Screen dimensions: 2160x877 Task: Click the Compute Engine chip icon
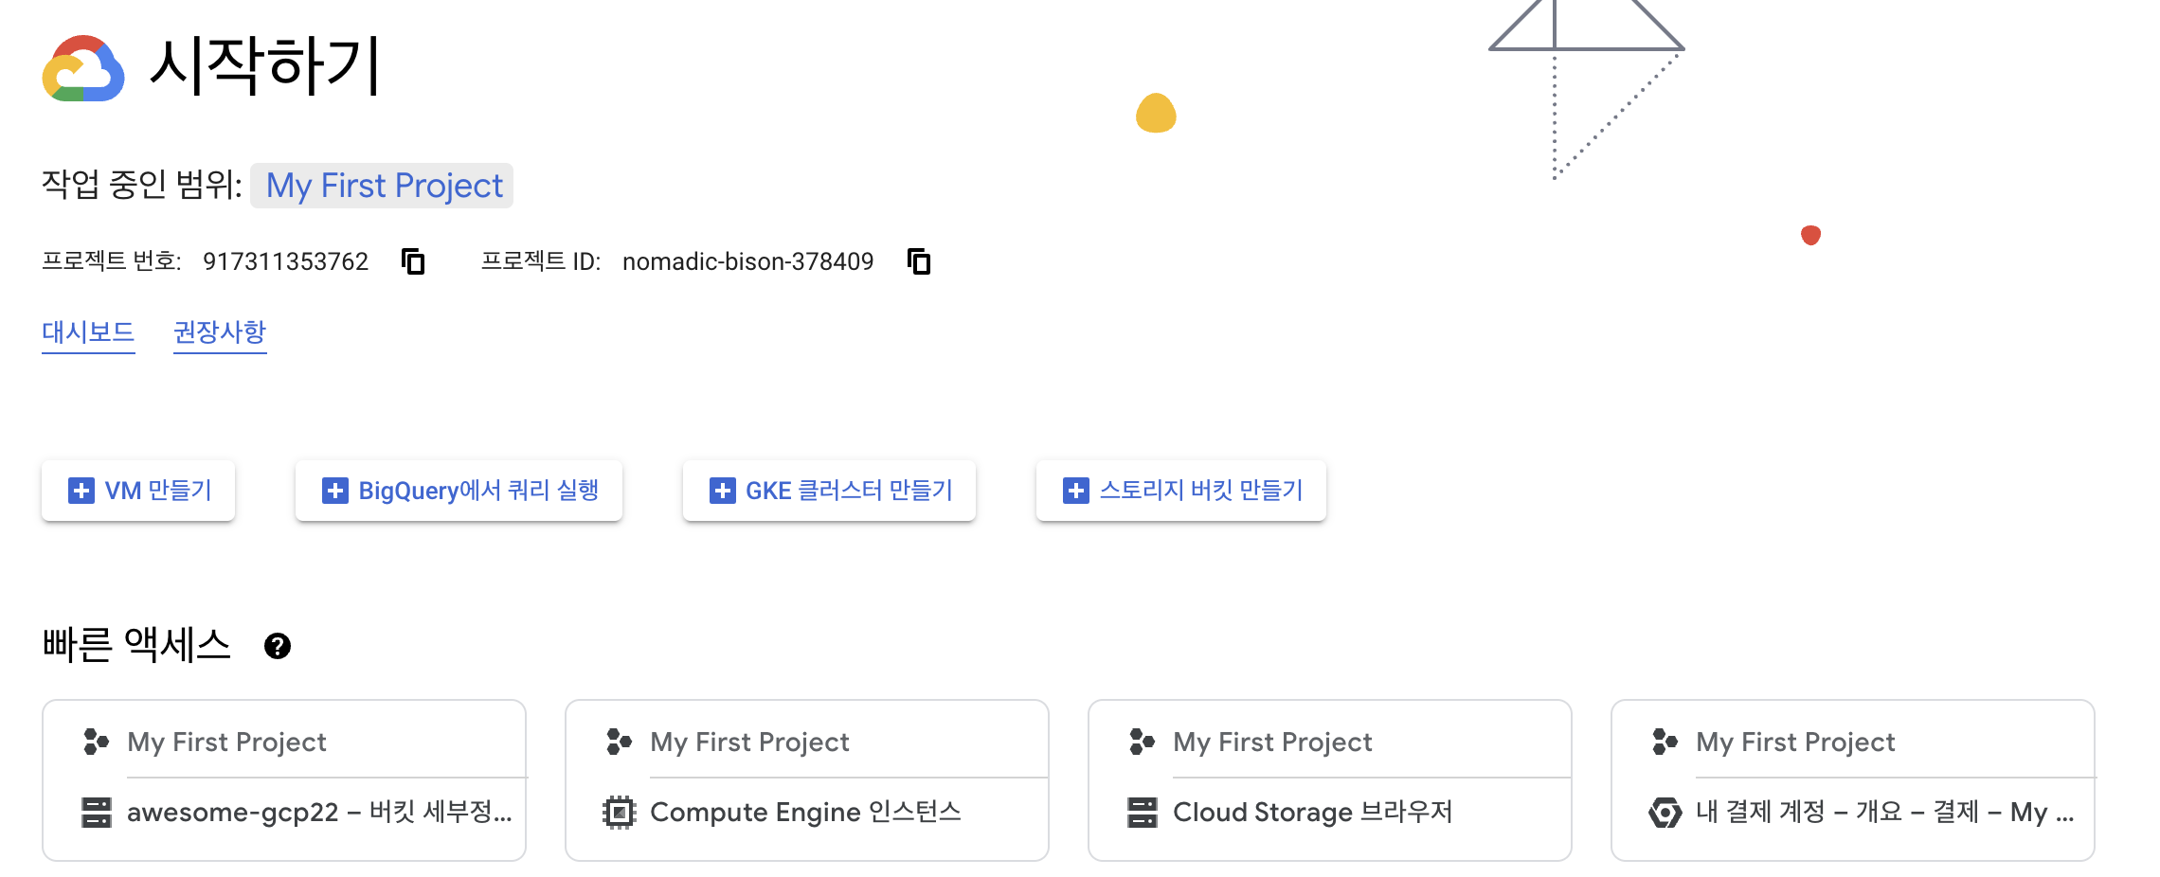point(619,813)
